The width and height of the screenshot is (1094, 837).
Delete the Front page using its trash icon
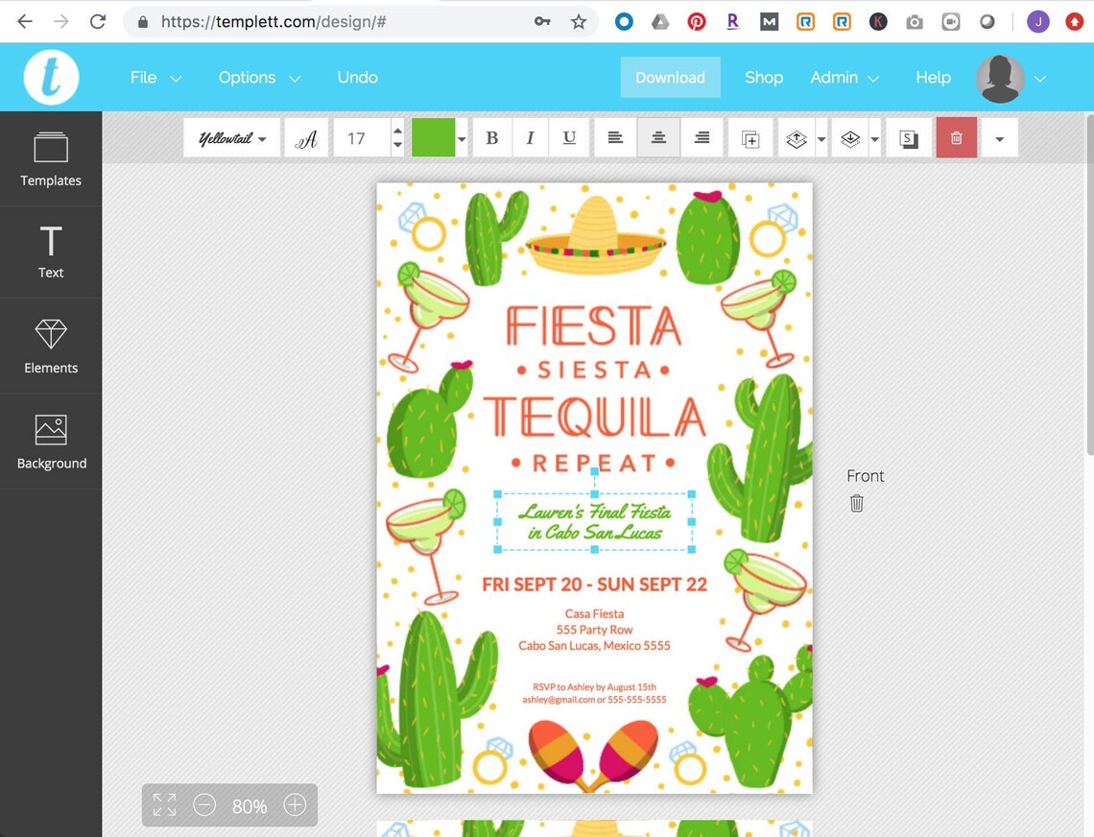[x=856, y=502]
